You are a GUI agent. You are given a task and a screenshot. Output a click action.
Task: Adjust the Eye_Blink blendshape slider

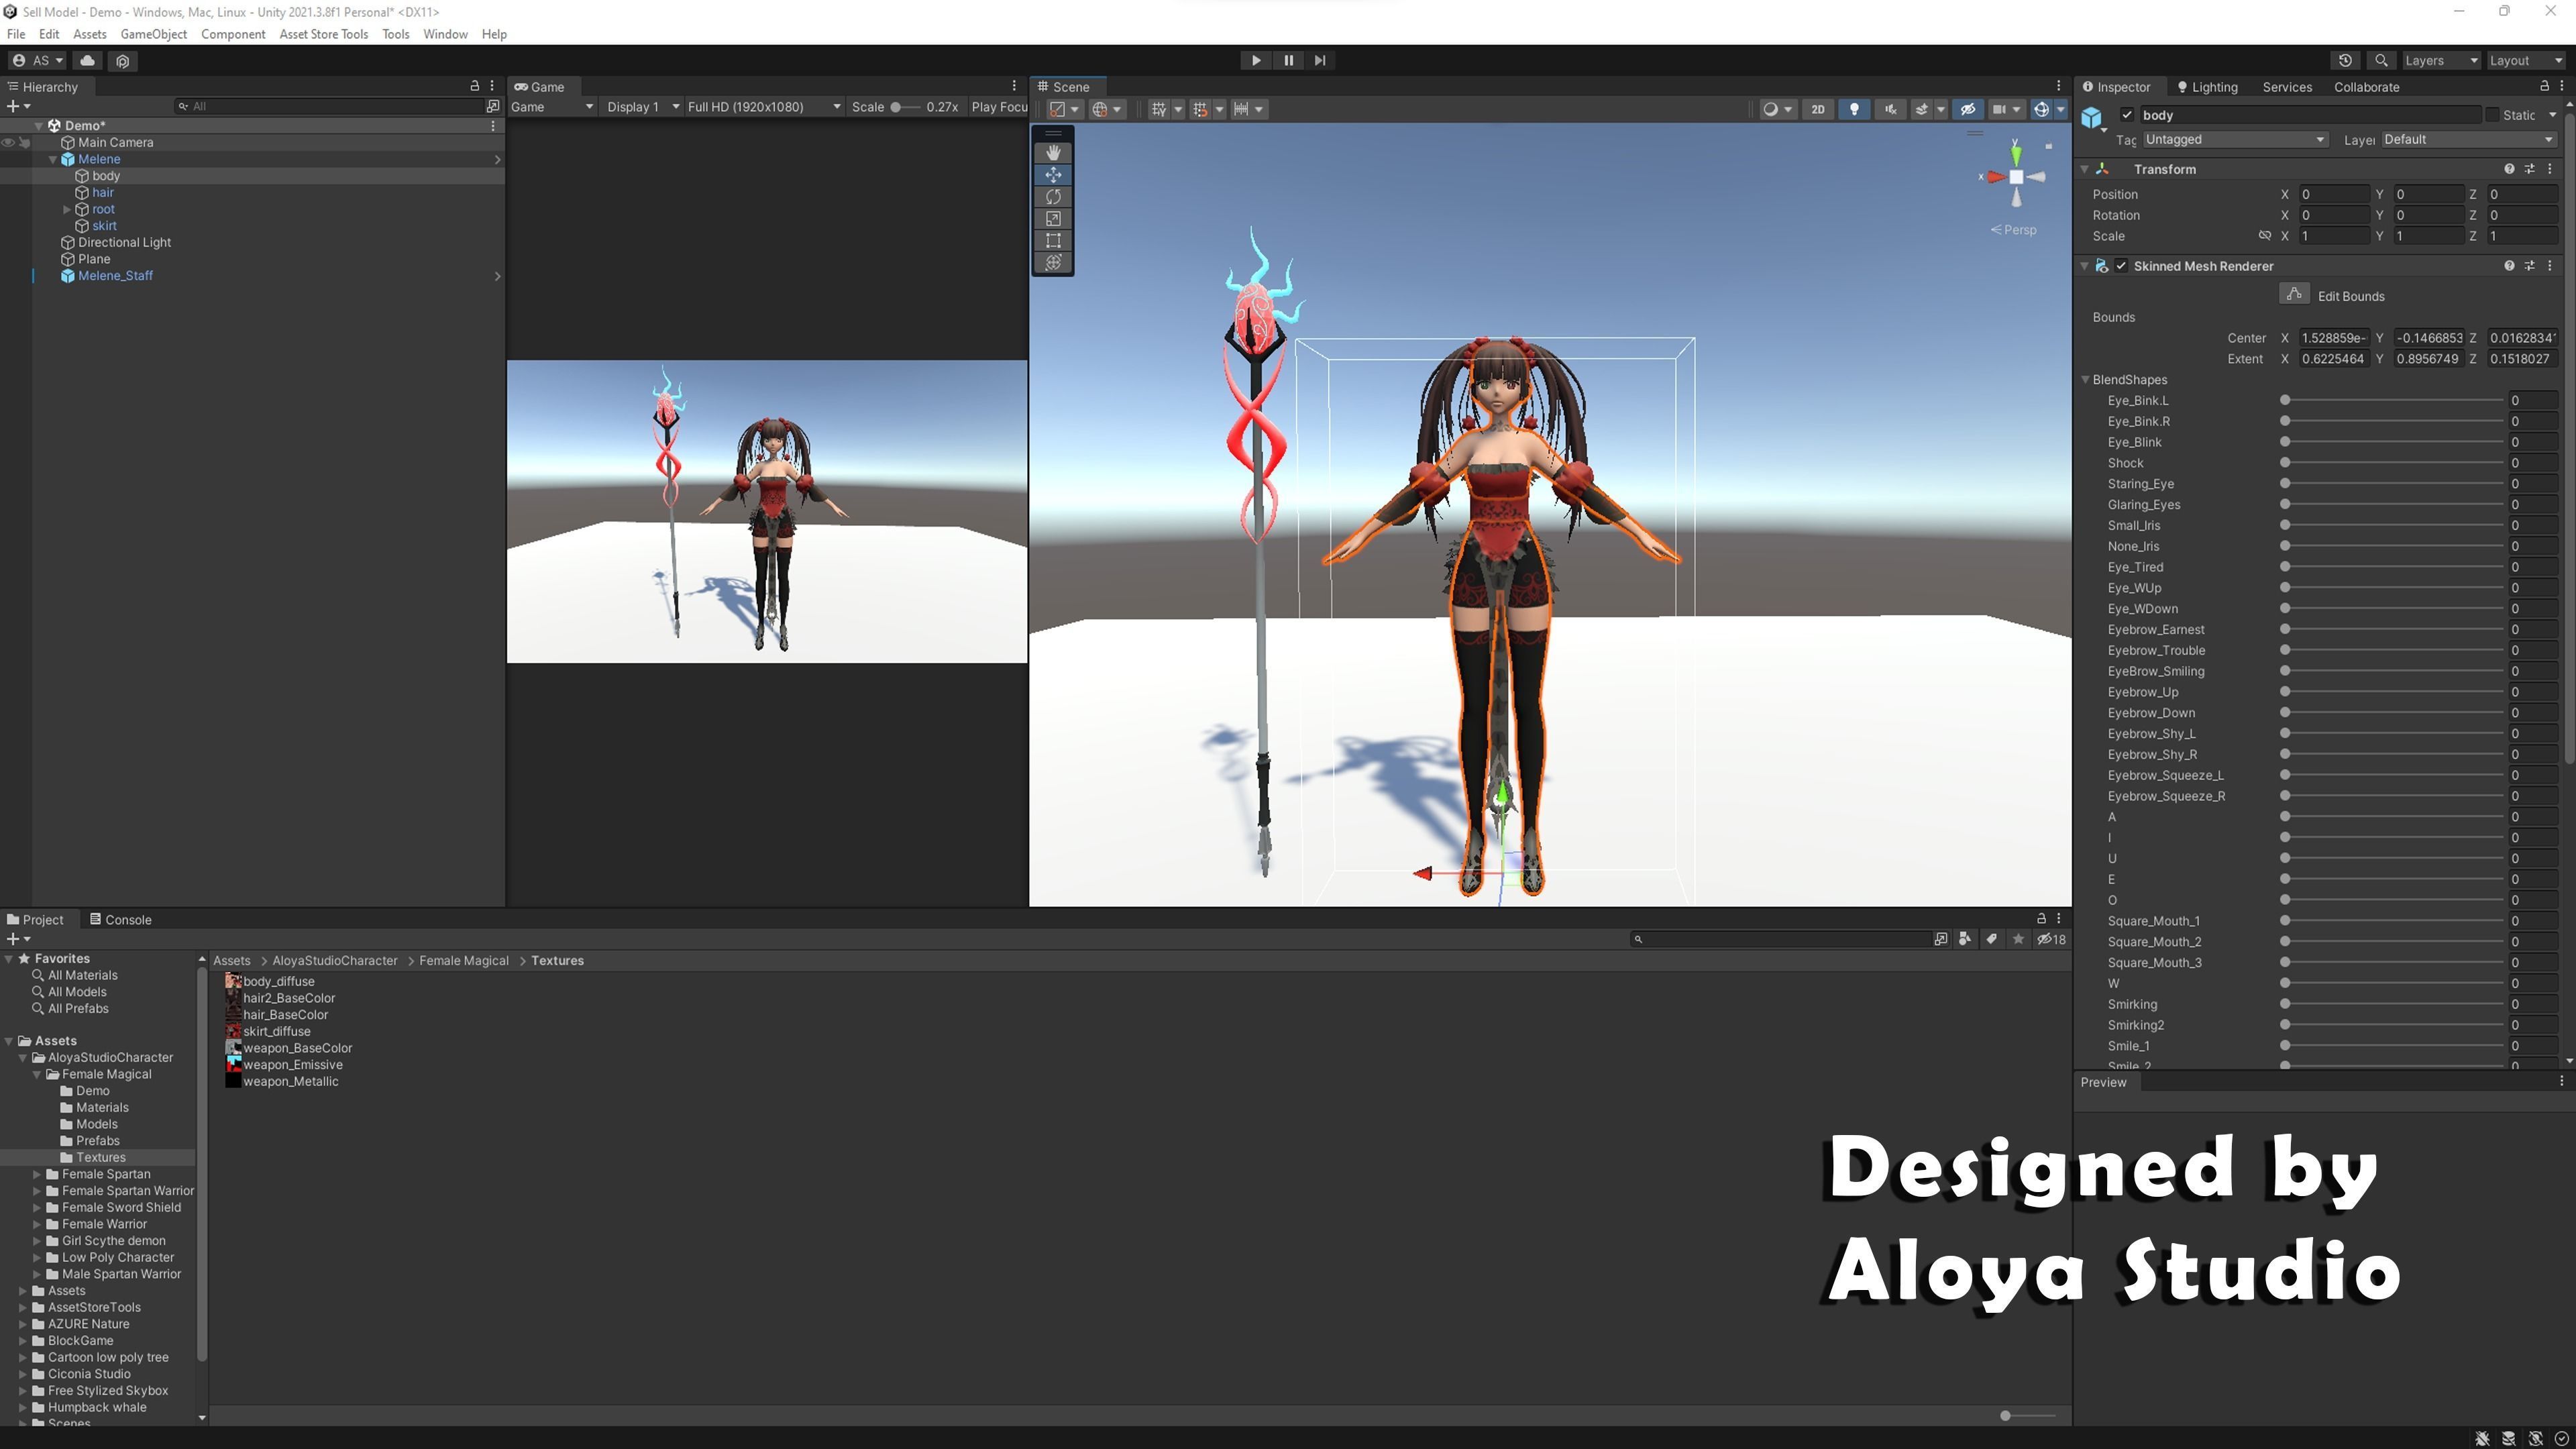(2394, 442)
